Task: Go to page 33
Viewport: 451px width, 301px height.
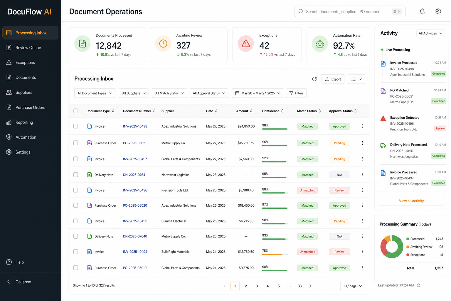Action: [x=299, y=286]
